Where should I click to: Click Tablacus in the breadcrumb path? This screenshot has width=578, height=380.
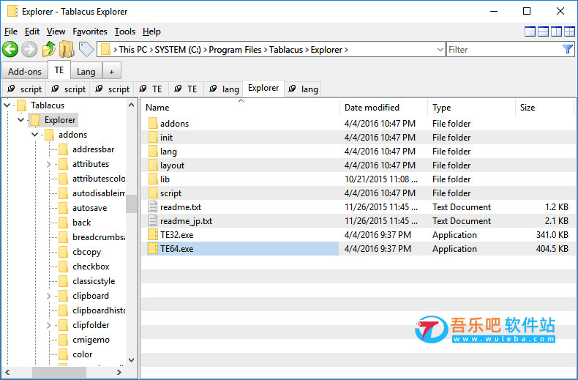(285, 50)
